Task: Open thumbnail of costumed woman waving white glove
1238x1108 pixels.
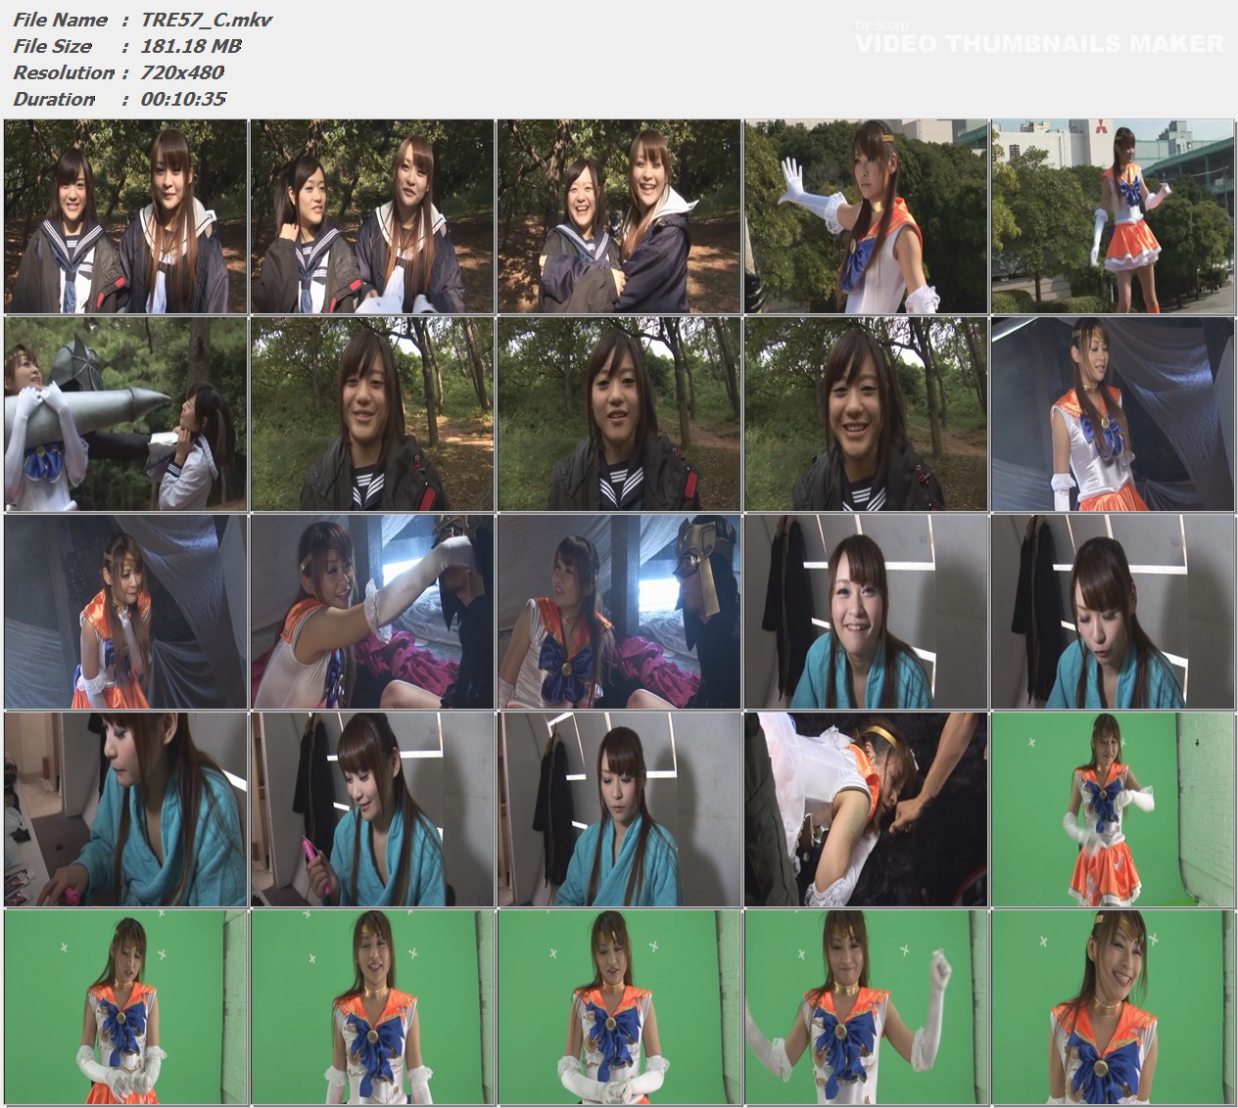Action: [866, 216]
